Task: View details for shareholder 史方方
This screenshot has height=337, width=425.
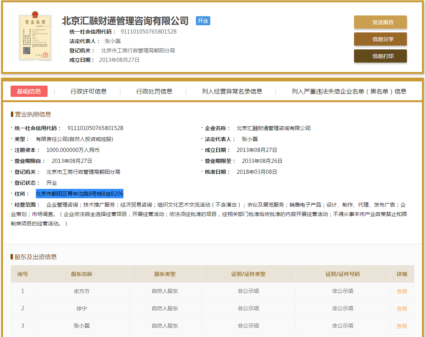Action: [x=402, y=291]
